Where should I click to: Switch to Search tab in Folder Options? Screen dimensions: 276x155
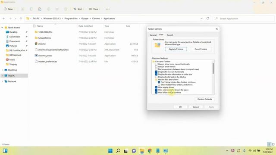point(170,35)
